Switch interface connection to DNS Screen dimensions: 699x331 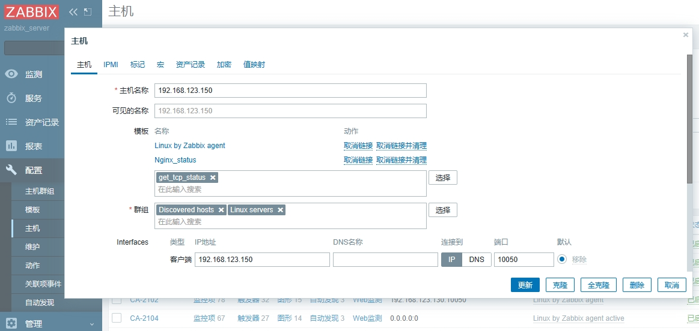coord(476,259)
